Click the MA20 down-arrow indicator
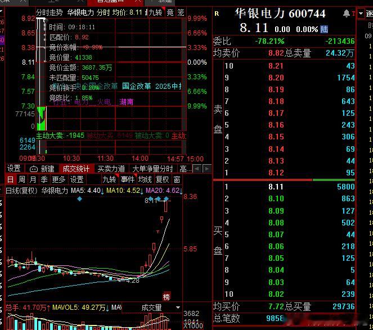This screenshot has height=330, width=373. click(181, 191)
